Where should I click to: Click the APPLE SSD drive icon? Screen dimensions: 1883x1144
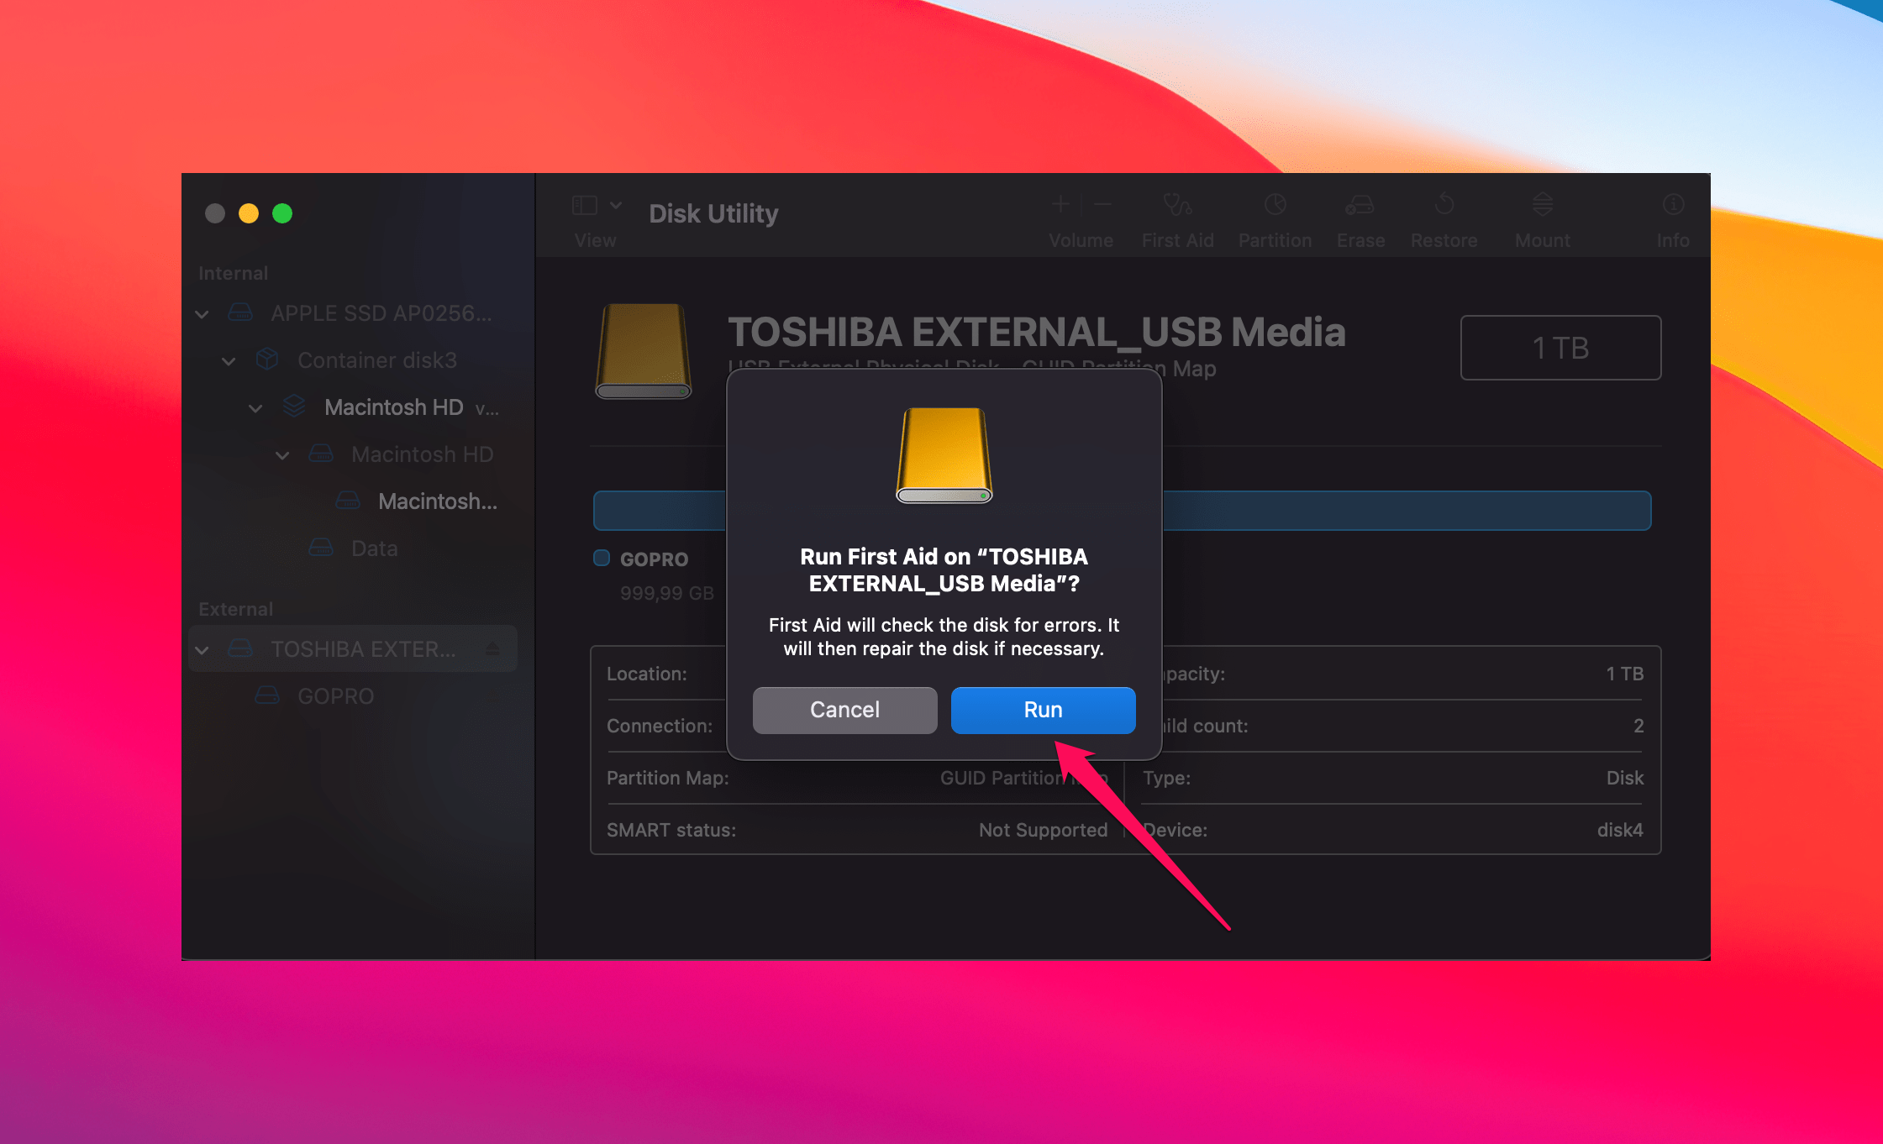[240, 312]
